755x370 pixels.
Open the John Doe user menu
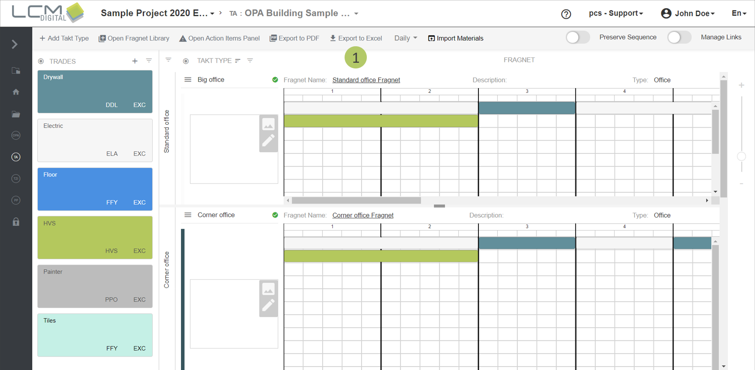(x=688, y=14)
